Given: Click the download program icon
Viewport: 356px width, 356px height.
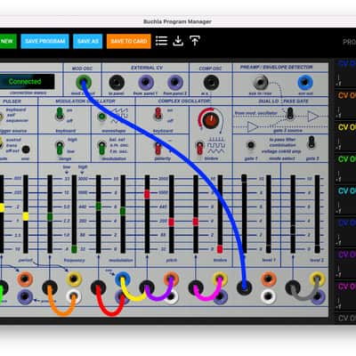Looking at the screenshot, I should click(x=178, y=41).
